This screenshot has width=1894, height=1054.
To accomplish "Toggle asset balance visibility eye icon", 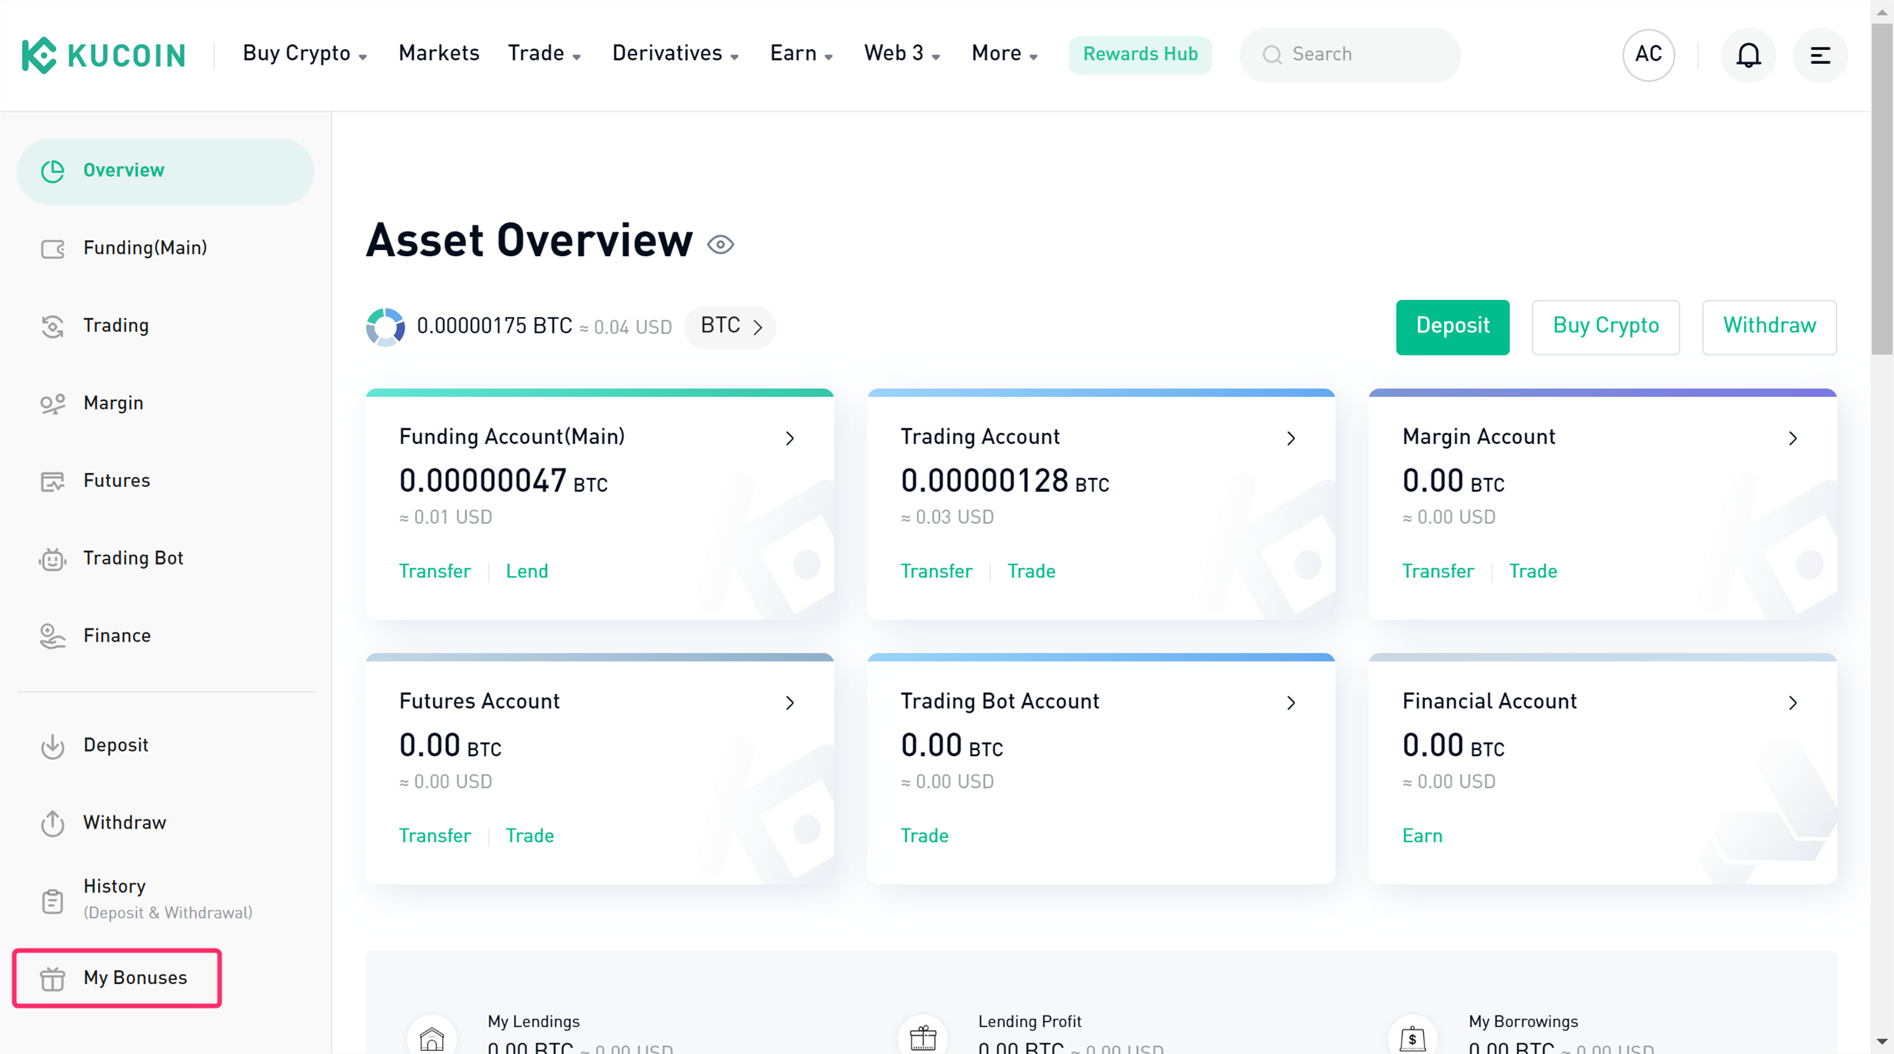I will pos(721,245).
